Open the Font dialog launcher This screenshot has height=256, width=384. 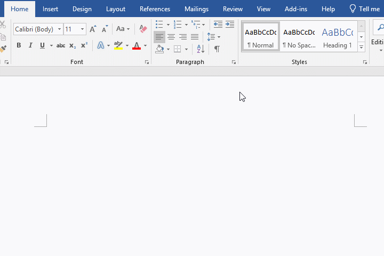pos(147,62)
